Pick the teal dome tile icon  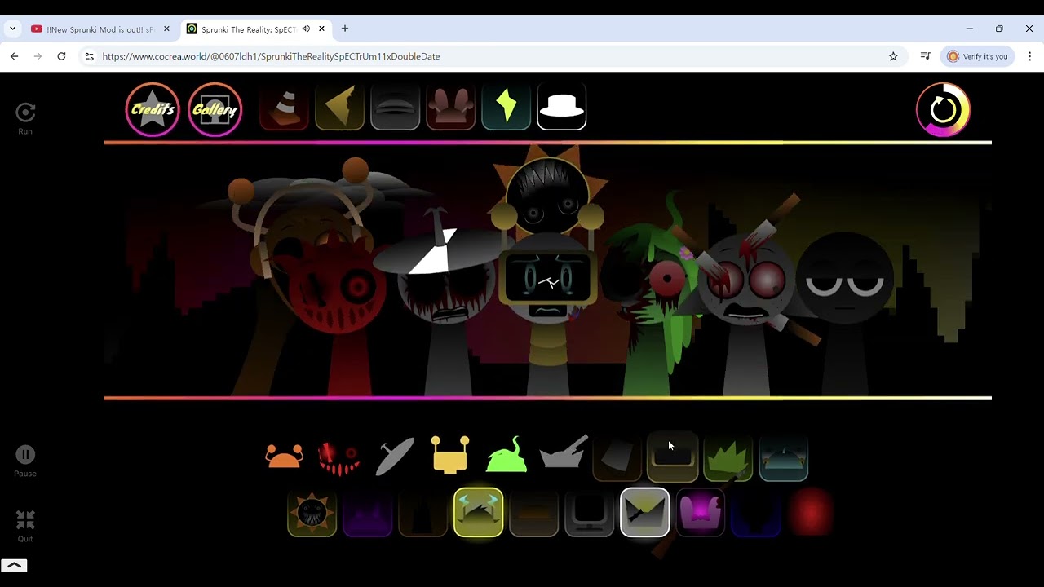[783, 457]
